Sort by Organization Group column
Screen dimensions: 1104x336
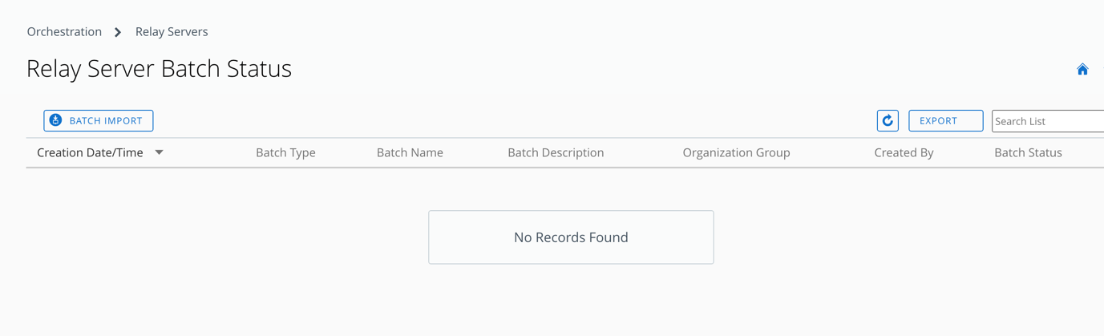736,152
